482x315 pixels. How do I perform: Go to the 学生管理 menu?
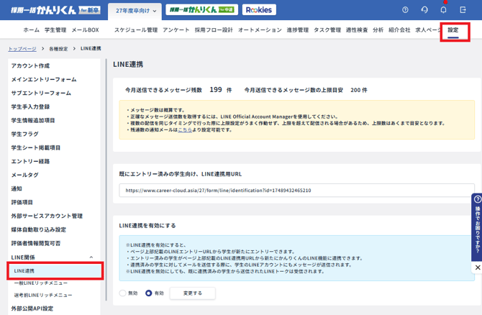tap(55, 30)
